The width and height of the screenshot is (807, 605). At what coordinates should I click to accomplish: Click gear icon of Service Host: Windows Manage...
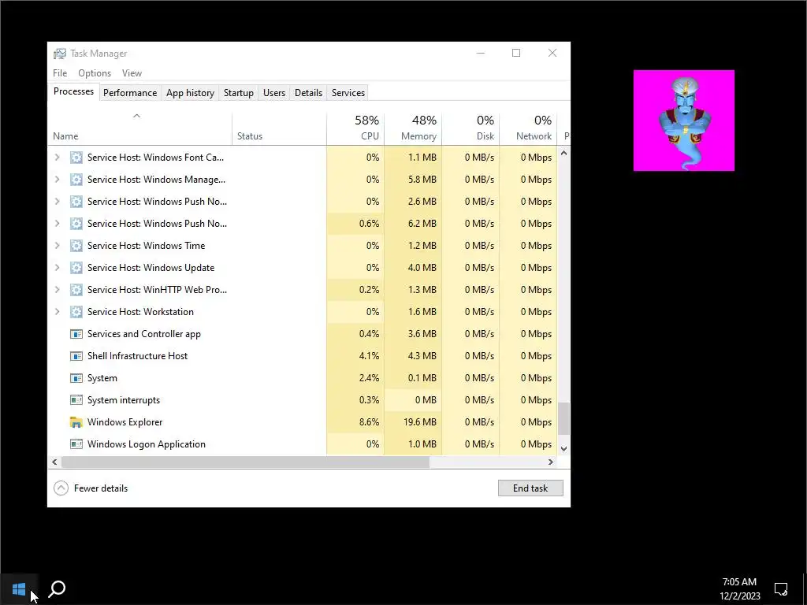[x=76, y=180]
